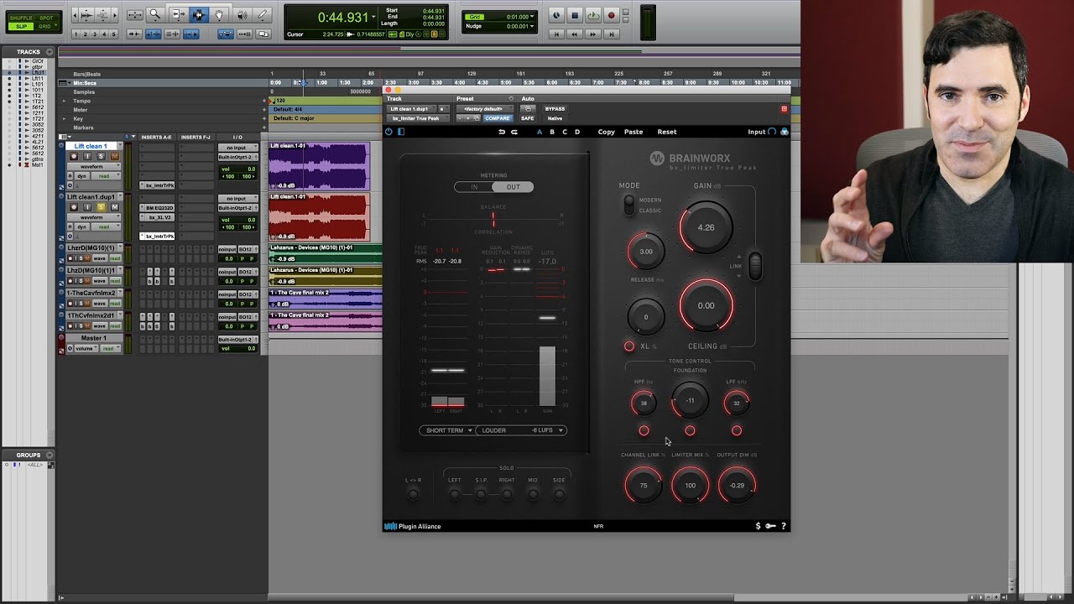
Task: Select plugin settings slot B
Action: click(552, 132)
